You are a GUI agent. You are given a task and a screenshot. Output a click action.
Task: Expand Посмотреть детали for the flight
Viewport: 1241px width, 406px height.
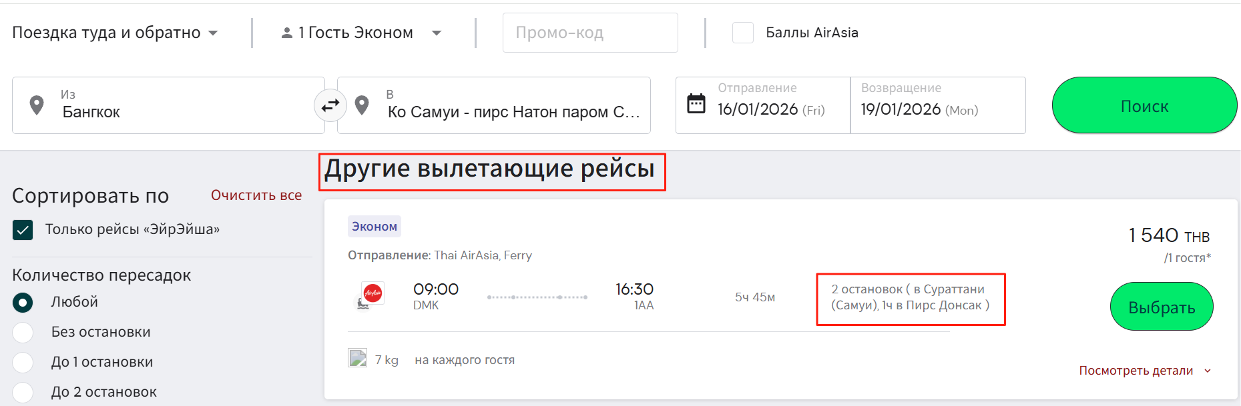tap(1136, 370)
